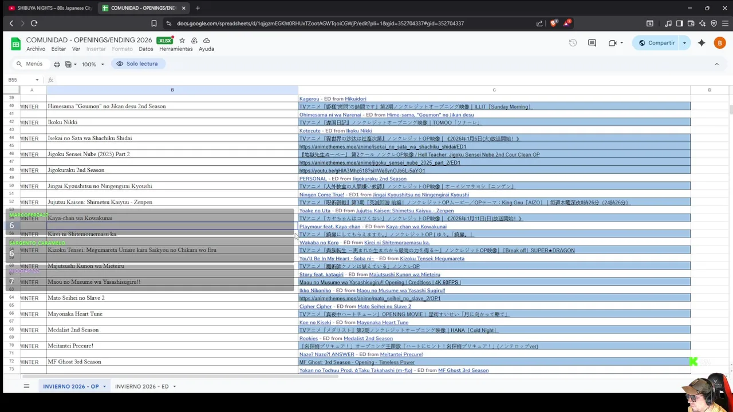Image resolution: width=733 pixels, height=412 pixels.
Task: Switch to the SHIBUYA NIGHTS browser tab
Action: pos(49,8)
